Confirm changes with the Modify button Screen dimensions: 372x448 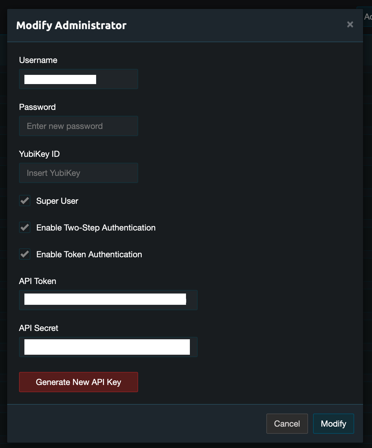(x=333, y=424)
